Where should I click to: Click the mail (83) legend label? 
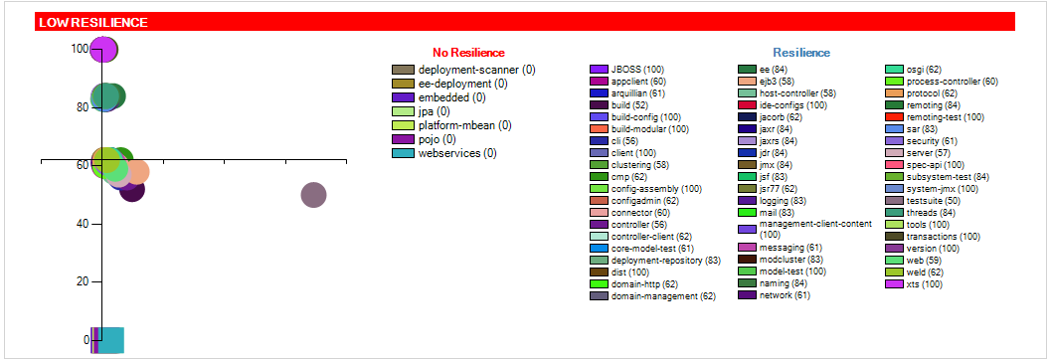[777, 213]
